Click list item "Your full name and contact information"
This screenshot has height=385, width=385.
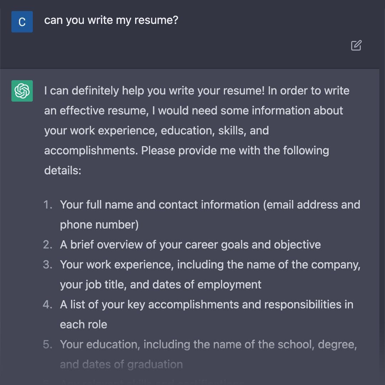210,205
